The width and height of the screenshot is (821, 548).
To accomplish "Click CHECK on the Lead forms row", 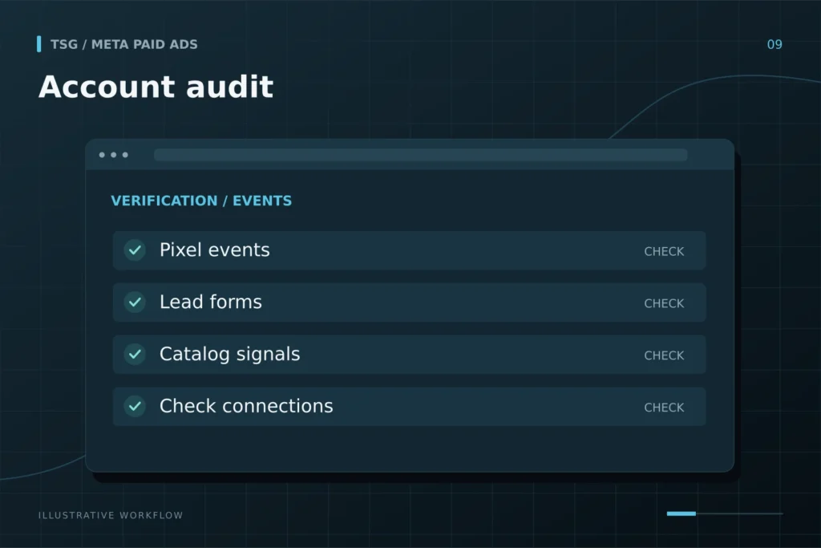I will pyautogui.click(x=664, y=303).
